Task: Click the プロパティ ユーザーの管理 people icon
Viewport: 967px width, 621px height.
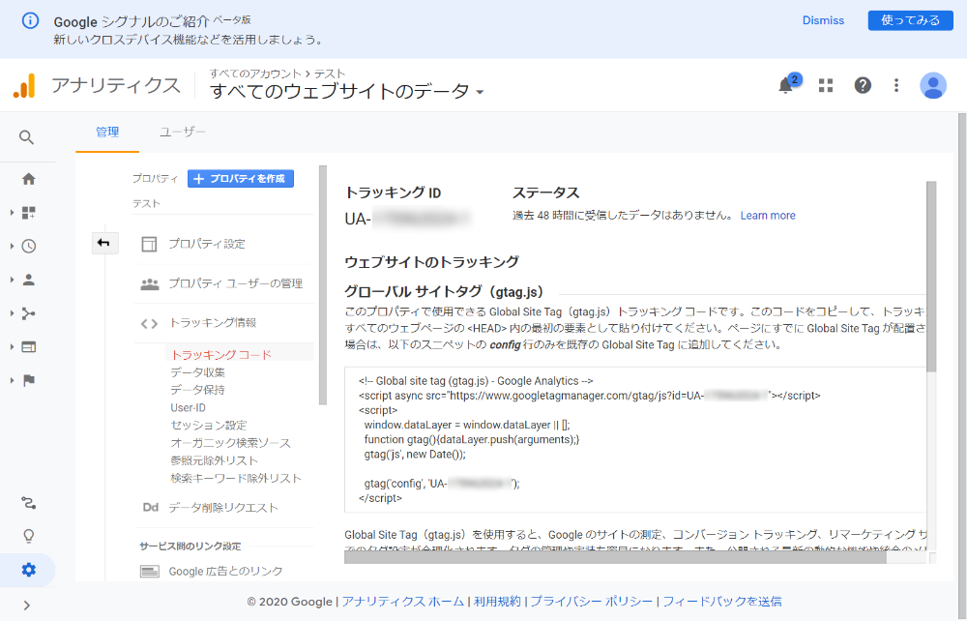Action: tap(149, 283)
